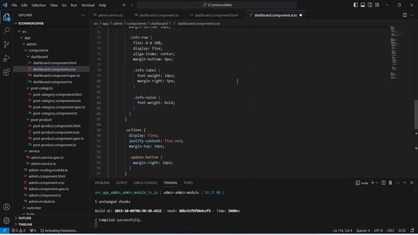Screen dimensions: 418x235
Task: Switch to the Debug Console tab
Action: coord(145,183)
